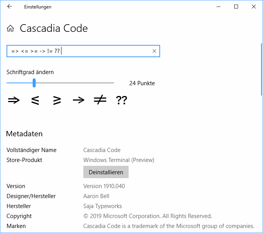Click the right end of font size slider track
The width and height of the screenshot is (263, 233).
coord(113,83)
